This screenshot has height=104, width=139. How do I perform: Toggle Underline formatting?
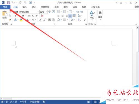point(23,16)
